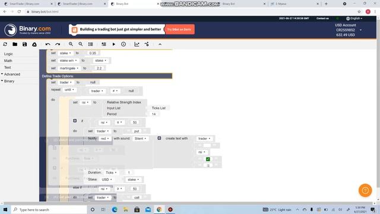Expand the Advanced category in toolbox
The height and width of the screenshot is (214, 380).
[11, 74]
